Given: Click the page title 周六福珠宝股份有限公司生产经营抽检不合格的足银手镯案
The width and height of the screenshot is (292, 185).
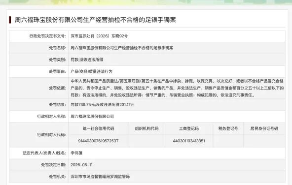Looking at the screenshot, I should coord(95,20).
